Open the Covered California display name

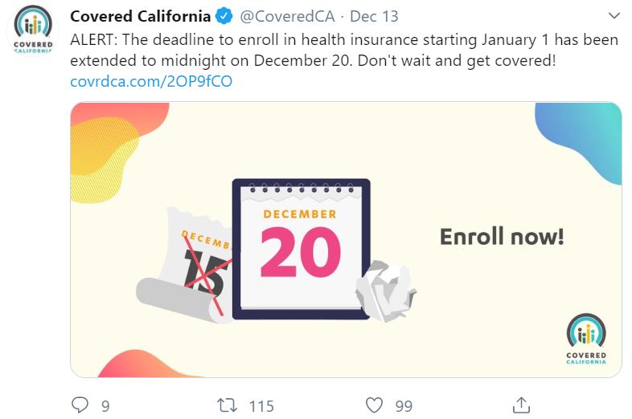coord(141,16)
